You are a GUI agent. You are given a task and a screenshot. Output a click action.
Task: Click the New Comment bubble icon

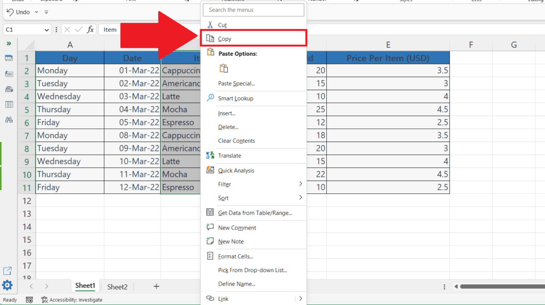(210, 227)
